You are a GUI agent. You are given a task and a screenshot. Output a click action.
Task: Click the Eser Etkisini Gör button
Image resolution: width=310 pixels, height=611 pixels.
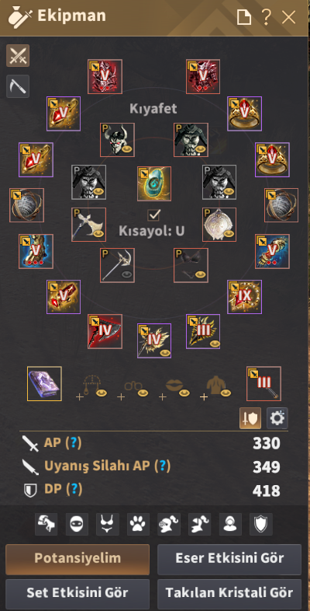(x=229, y=559)
